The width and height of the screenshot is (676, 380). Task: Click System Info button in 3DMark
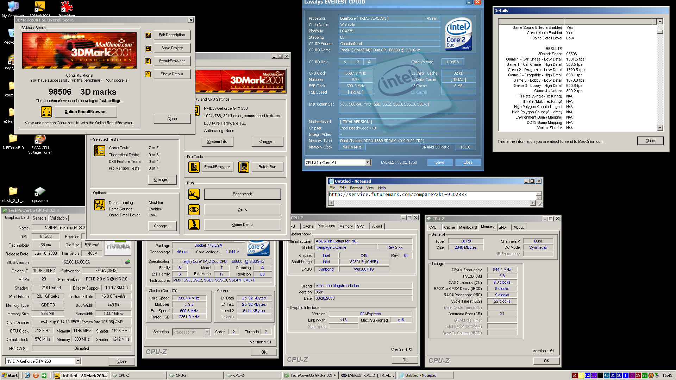(x=217, y=142)
